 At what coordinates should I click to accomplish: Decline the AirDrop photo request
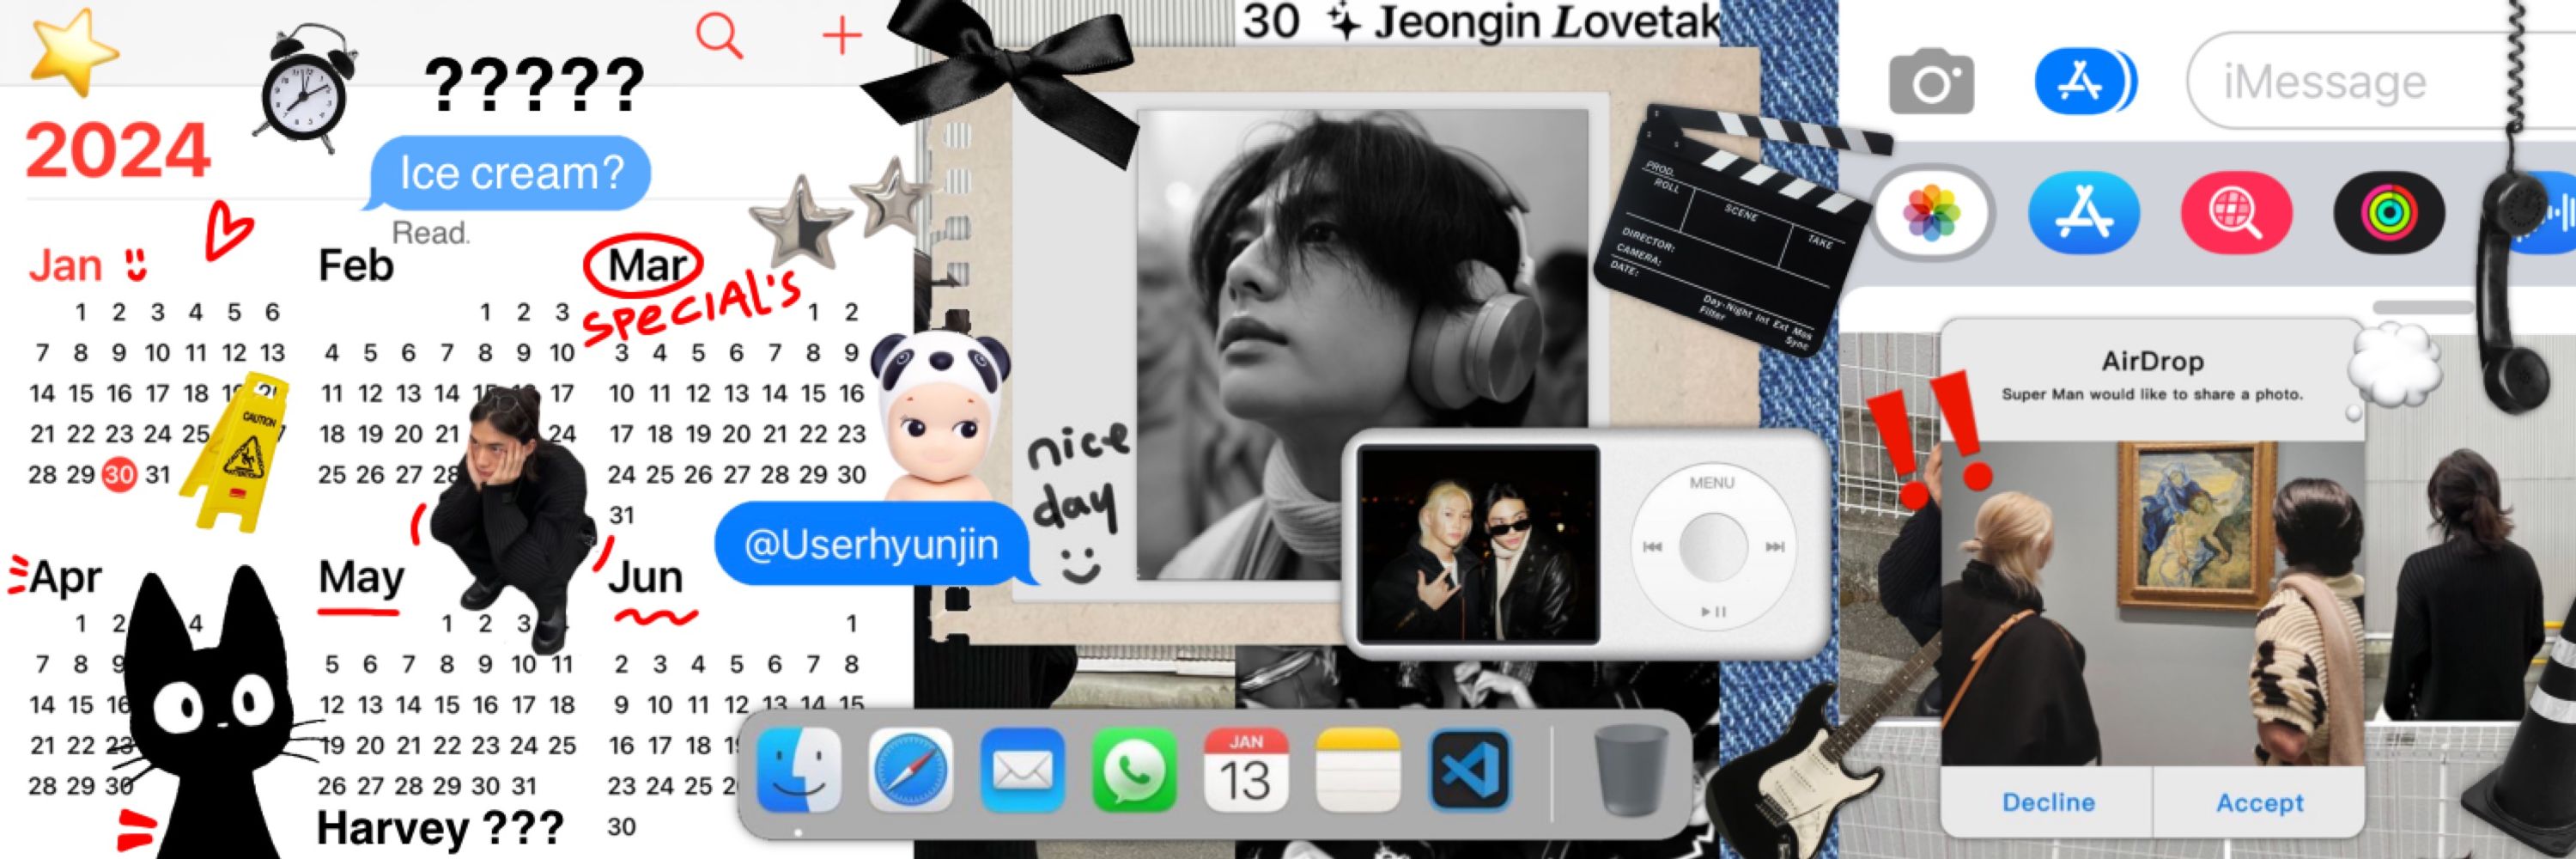pos(2047,803)
